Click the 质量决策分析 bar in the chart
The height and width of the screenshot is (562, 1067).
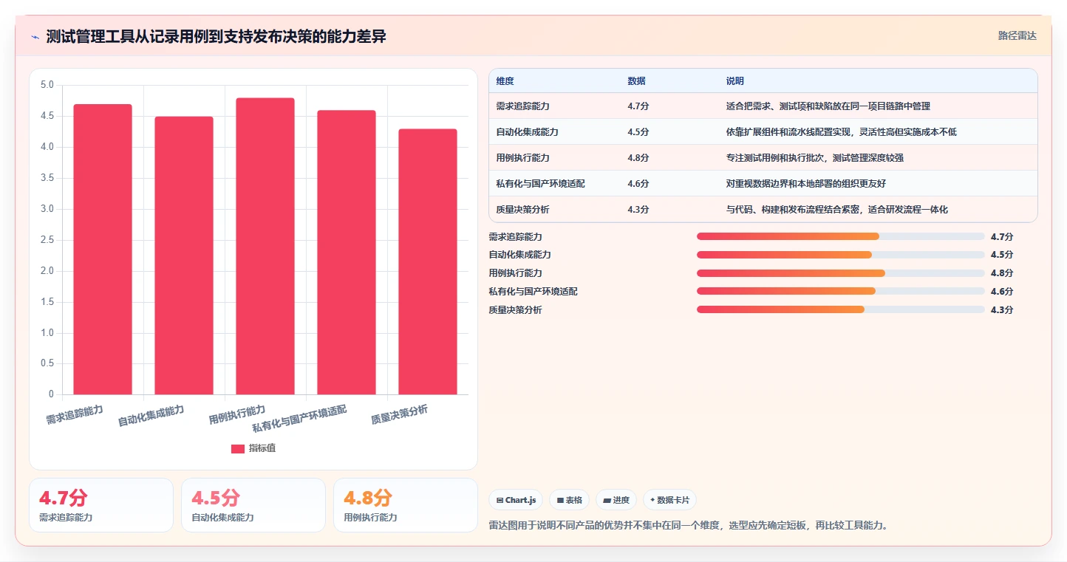[428, 261]
